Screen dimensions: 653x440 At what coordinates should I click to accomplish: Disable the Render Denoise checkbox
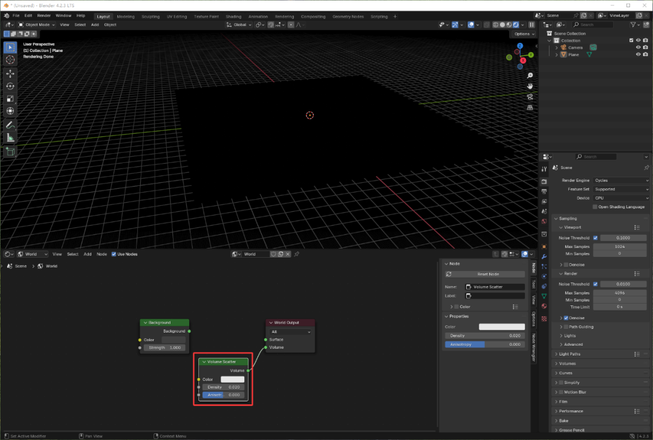click(566, 318)
